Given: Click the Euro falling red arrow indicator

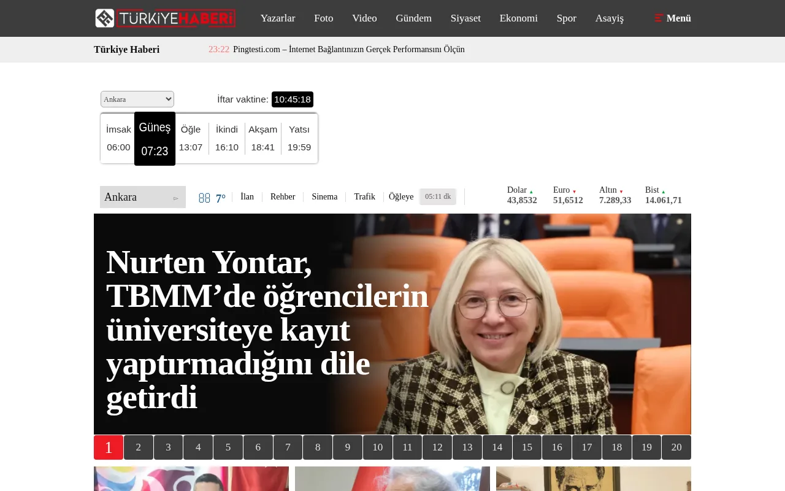Looking at the screenshot, I should point(575,191).
